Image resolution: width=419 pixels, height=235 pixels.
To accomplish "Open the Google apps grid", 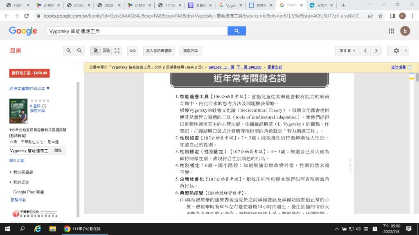I will [391, 31].
